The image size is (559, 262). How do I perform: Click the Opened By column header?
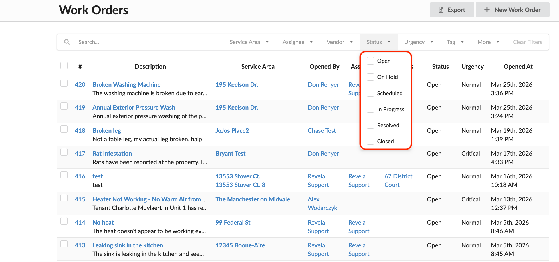(324, 67)
